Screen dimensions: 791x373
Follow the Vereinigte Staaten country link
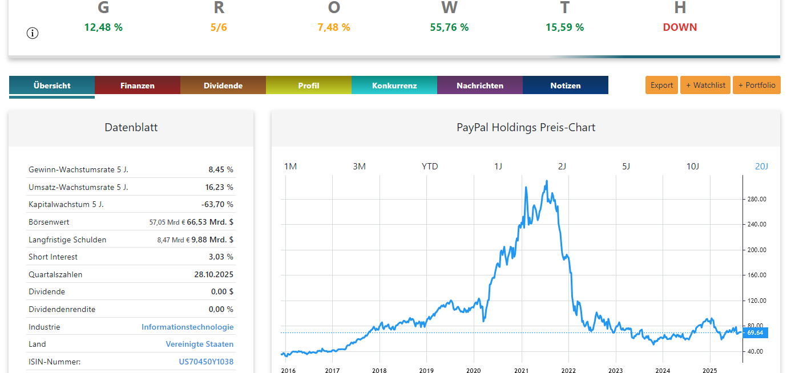pos(200,344)
